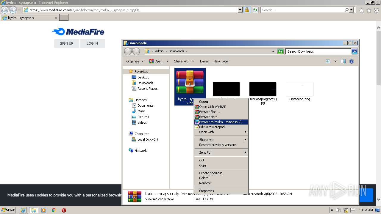Choose Extract Here in context menu
This screenshot has height=214, width=381.
[x=221, y=117]
